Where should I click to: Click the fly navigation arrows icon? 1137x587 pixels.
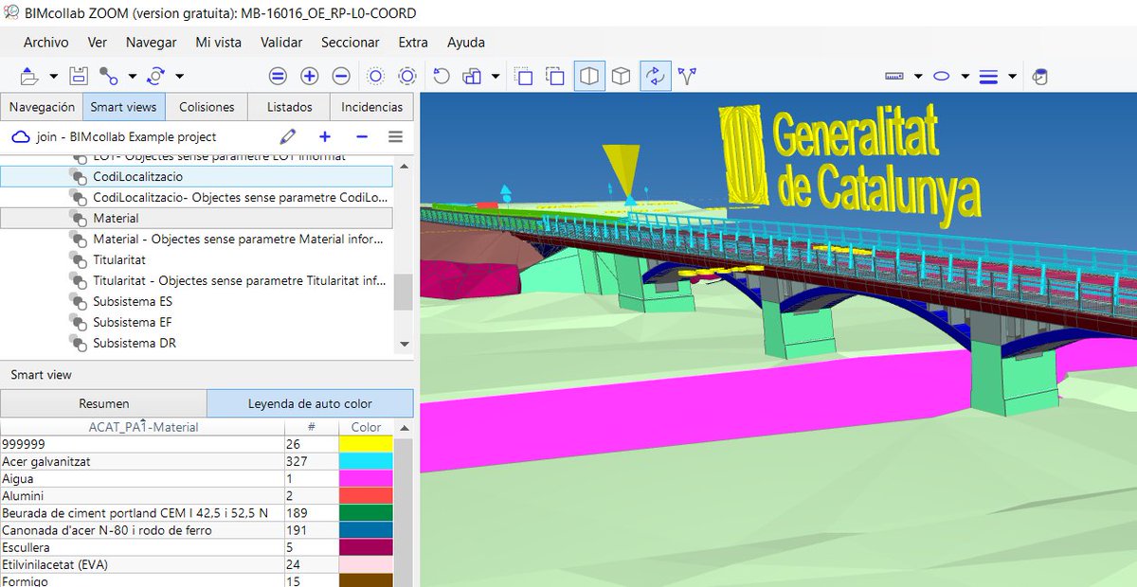coord(687,76)
